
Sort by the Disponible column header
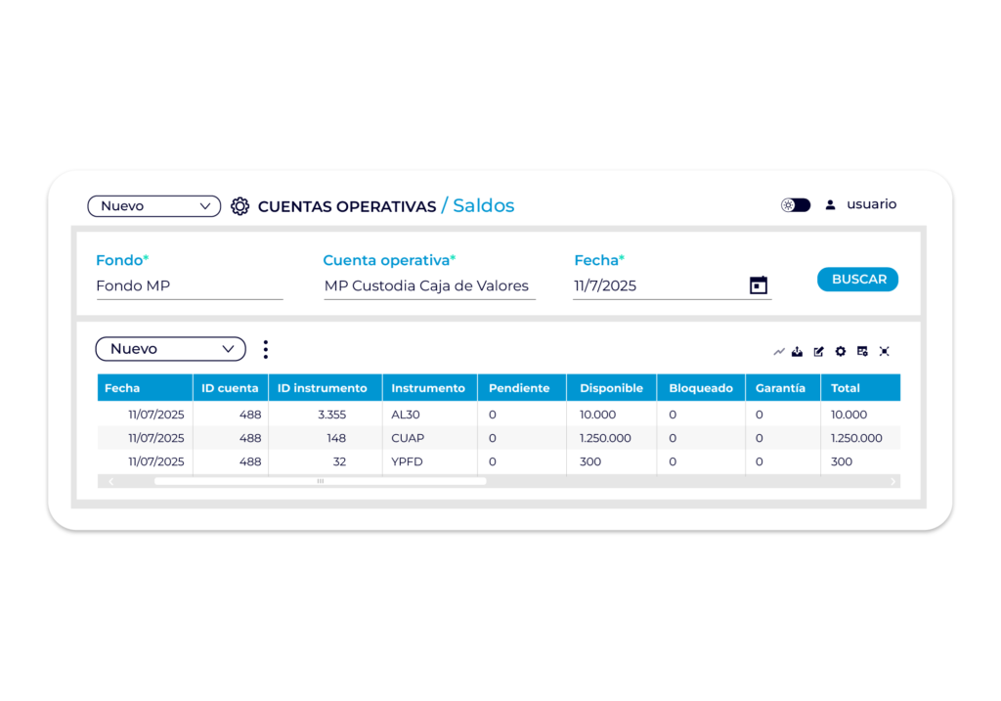[611, 387]
